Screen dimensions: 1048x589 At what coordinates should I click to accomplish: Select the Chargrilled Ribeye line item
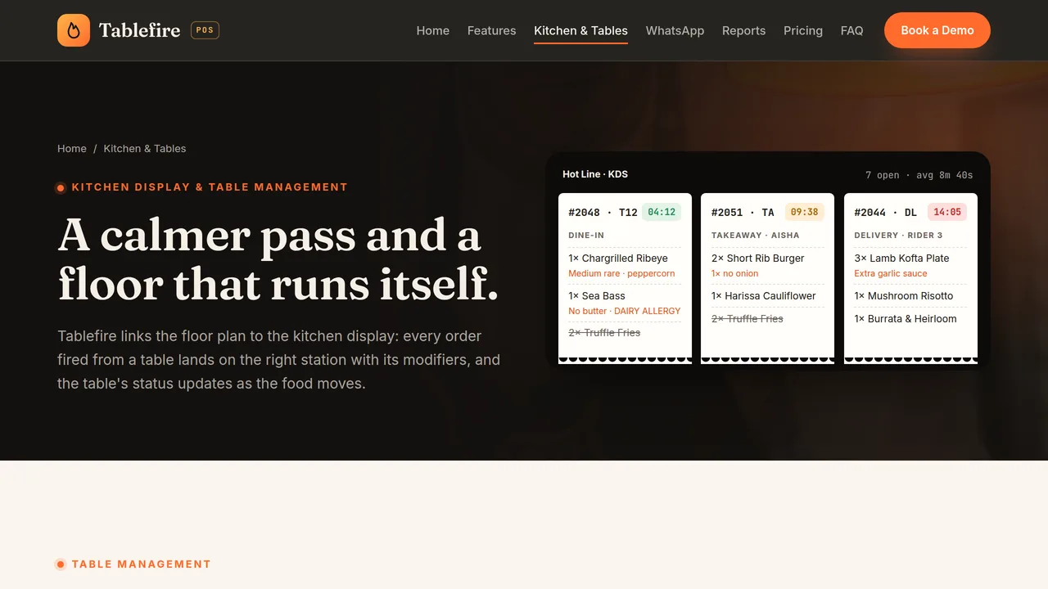click(x=618, y=258)
